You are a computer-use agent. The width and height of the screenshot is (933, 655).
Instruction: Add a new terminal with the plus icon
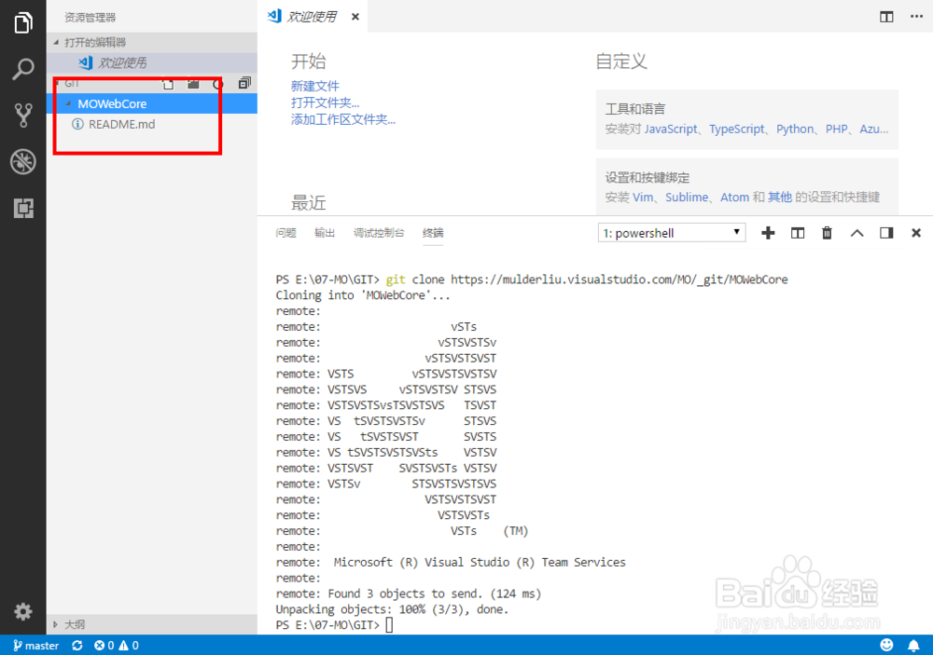[768, 233]
